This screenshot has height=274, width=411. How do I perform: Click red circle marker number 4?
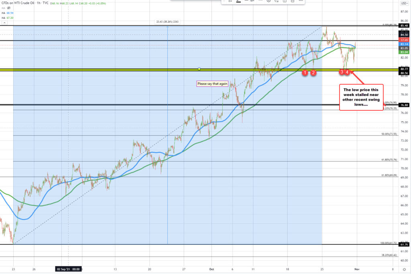(x=347, y=72)
